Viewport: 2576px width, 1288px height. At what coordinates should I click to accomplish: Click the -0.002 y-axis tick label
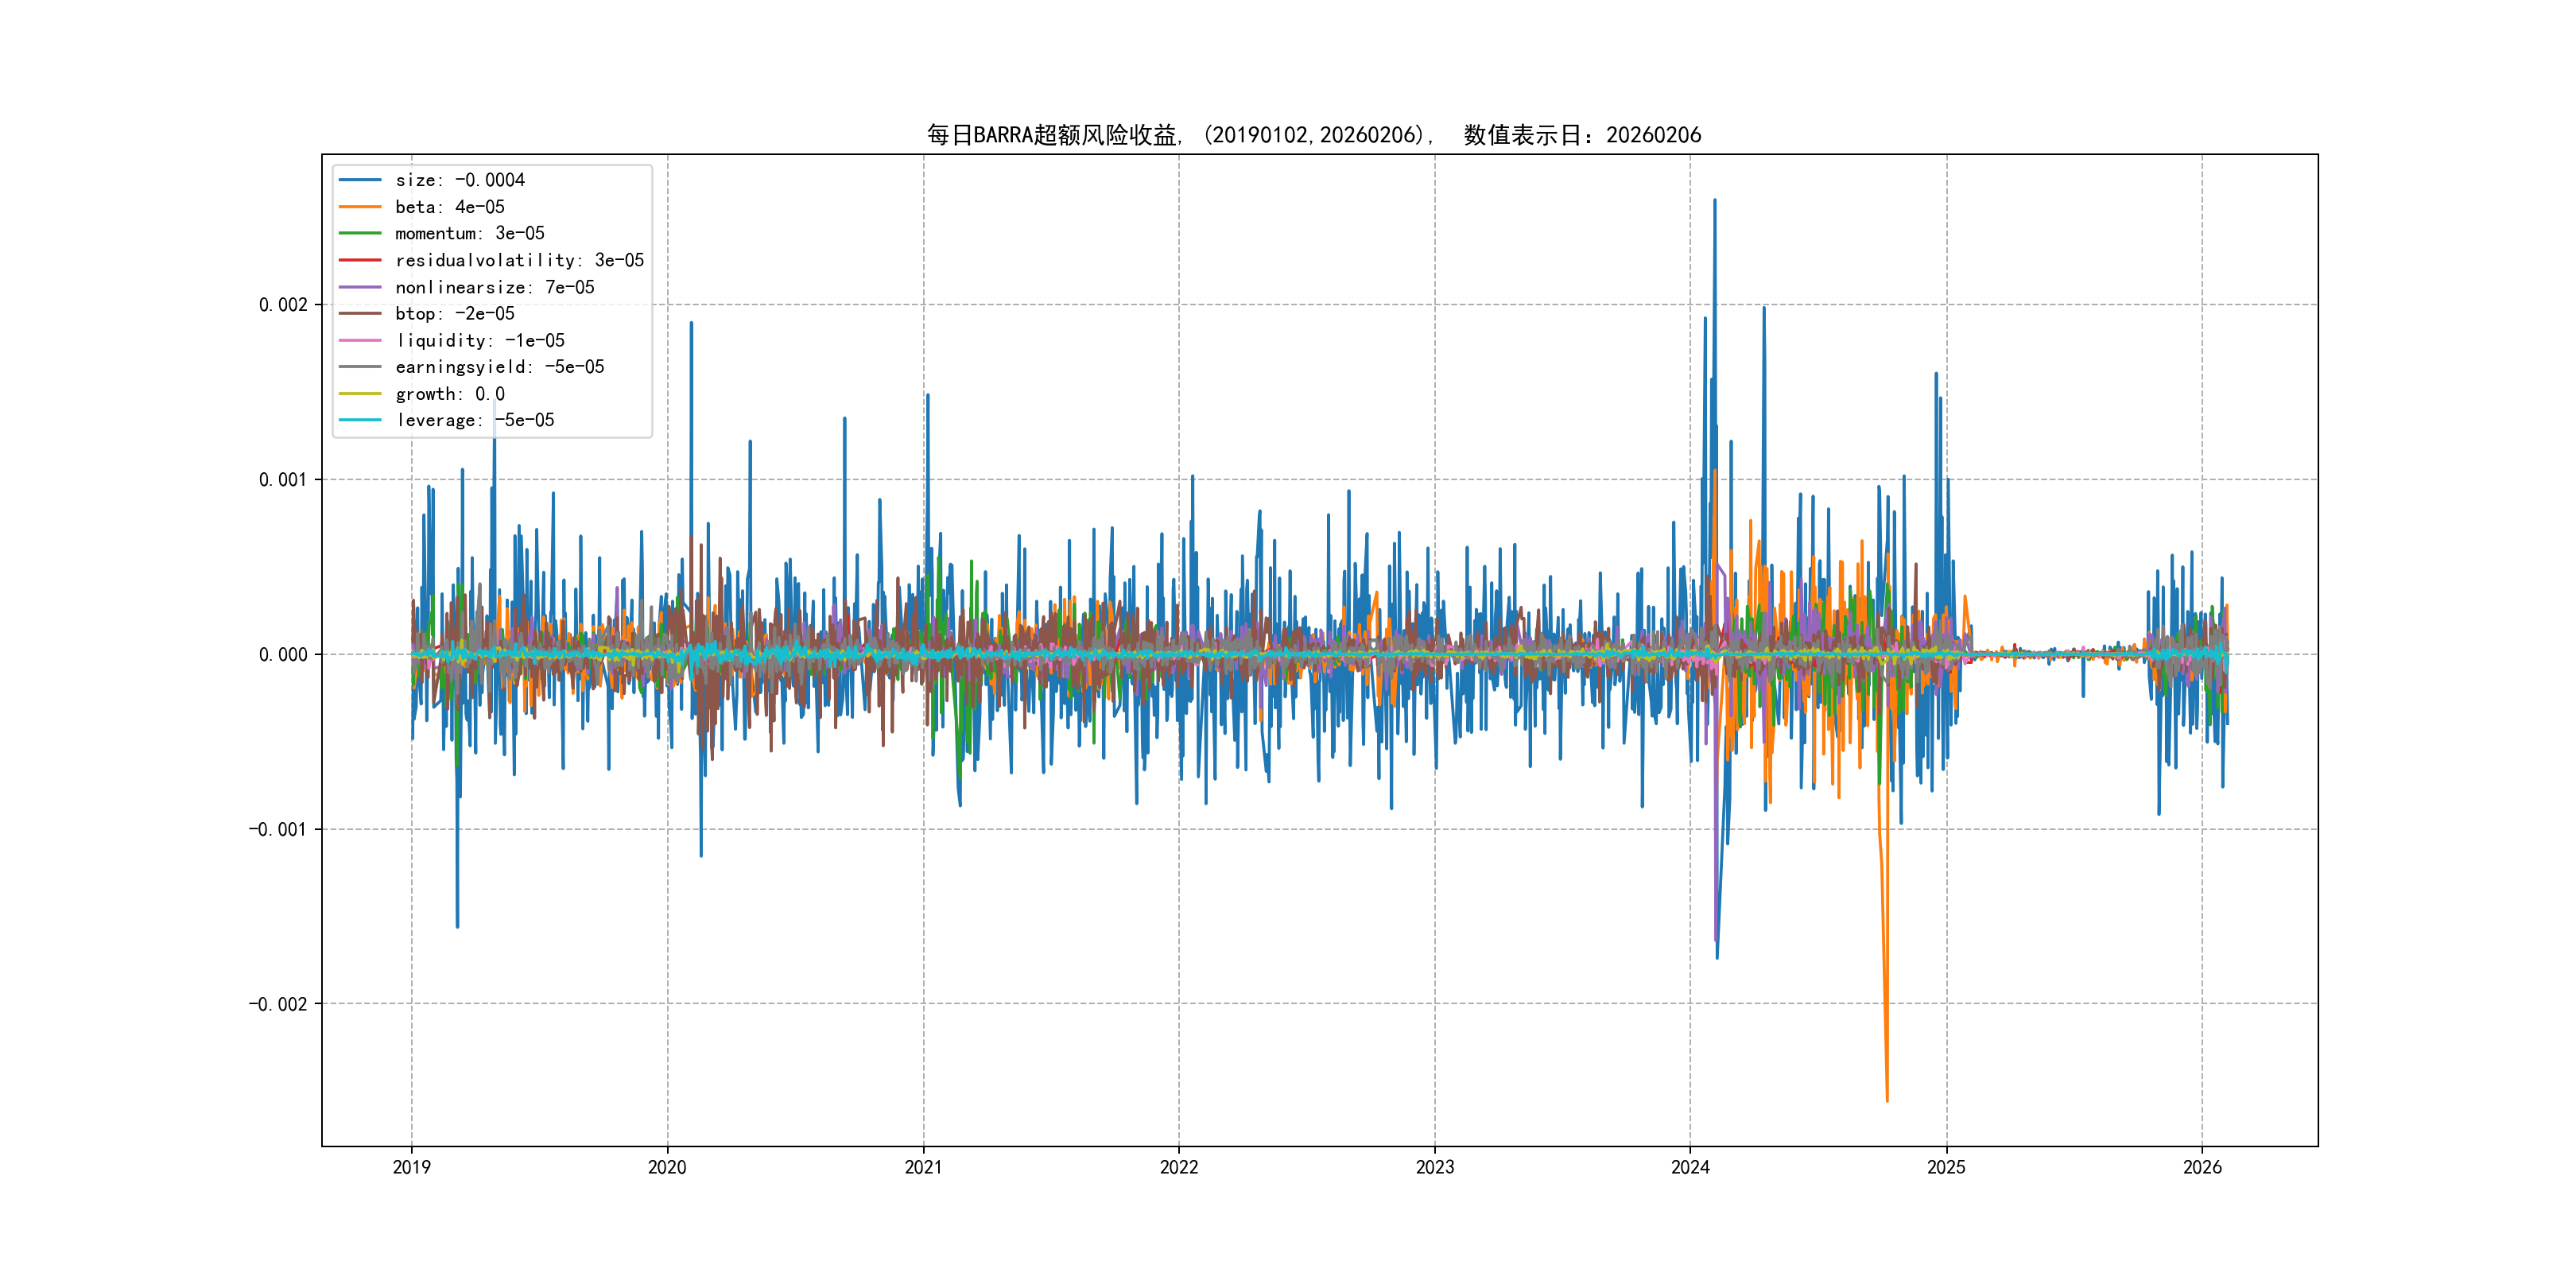pyautogui.click(x=278, y=1004)
